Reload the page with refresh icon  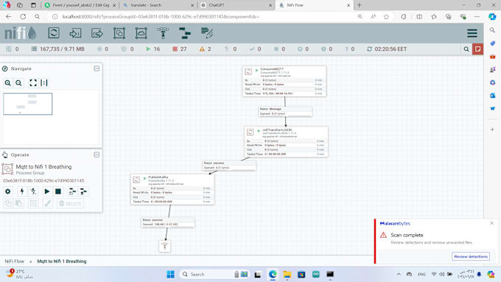point(23,17)
